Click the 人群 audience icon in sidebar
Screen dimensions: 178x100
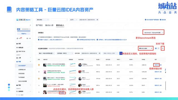point(17,58)
